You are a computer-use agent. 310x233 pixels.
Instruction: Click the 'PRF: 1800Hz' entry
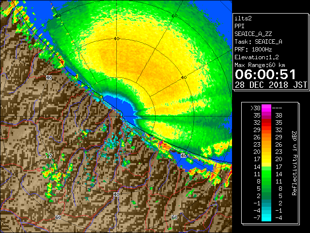[x=253, y=50]
